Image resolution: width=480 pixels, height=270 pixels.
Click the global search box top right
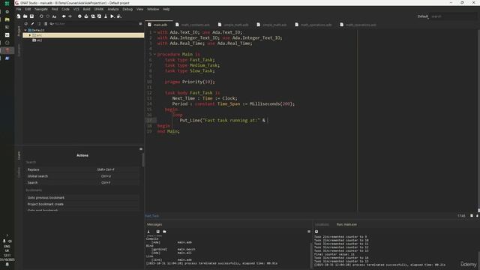coord(454,16)
